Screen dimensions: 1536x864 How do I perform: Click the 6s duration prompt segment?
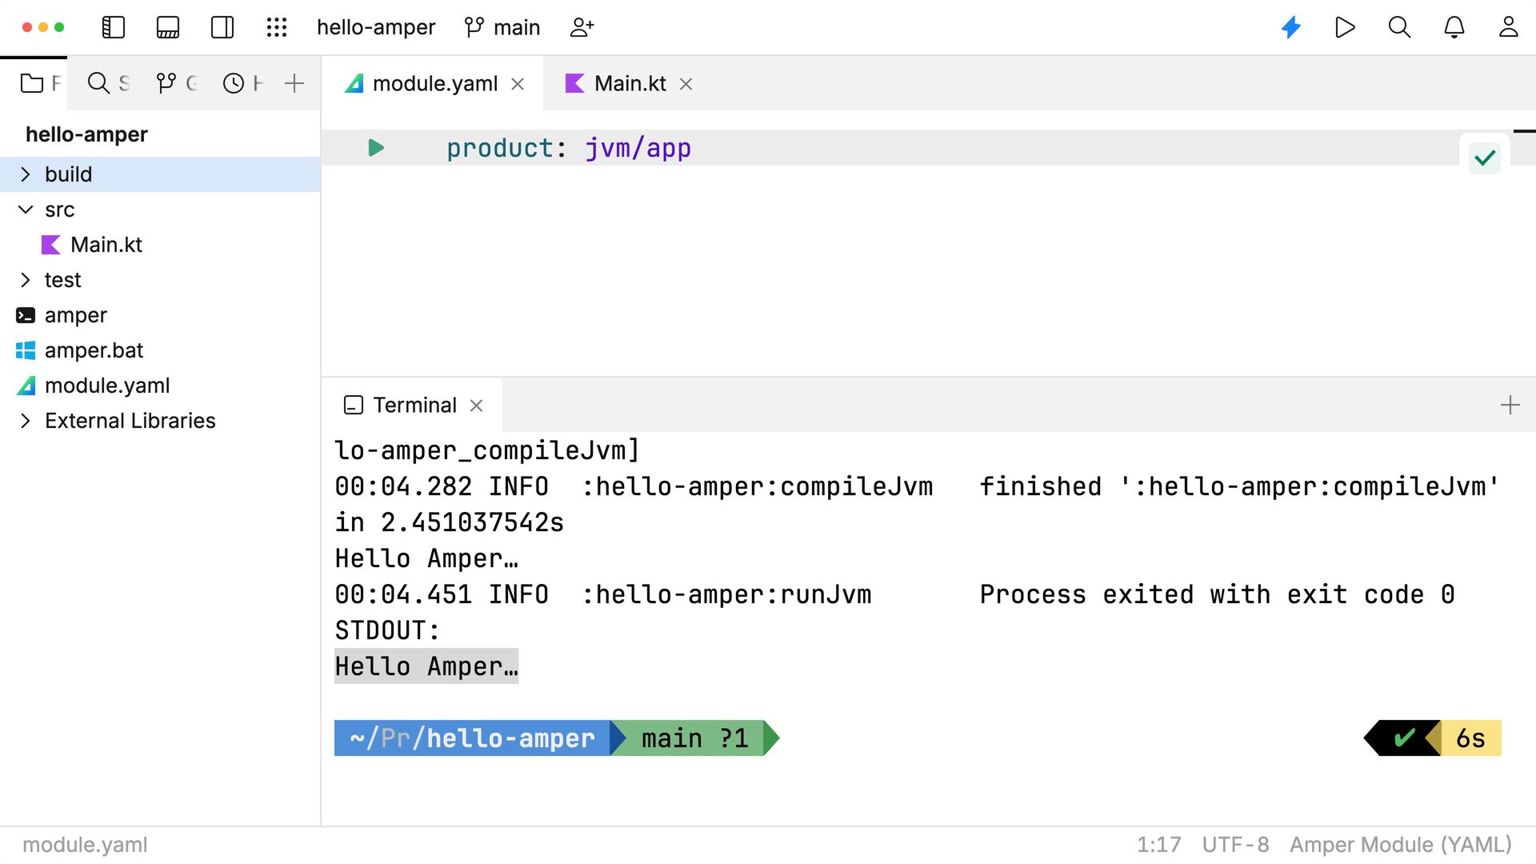(1470, 738)
